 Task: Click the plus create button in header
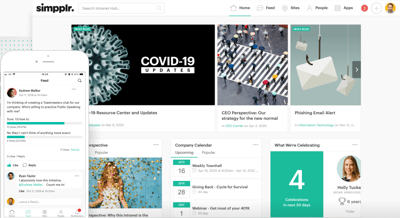pos(376,8)
